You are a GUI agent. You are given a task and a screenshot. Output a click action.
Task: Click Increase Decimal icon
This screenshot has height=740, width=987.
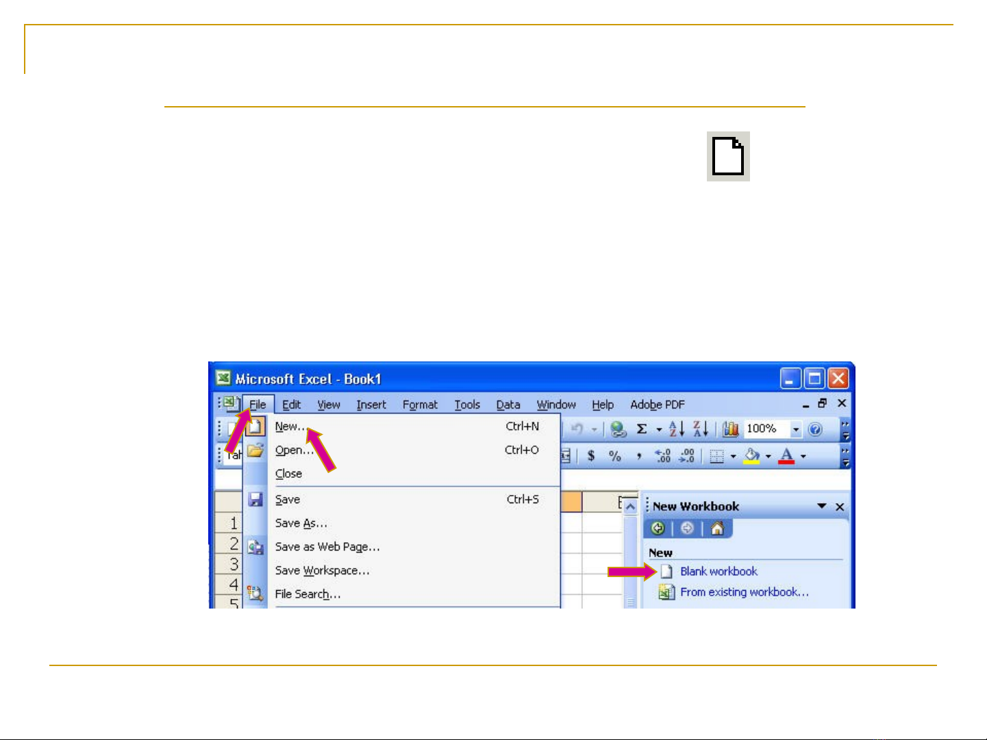click(662, 456)
